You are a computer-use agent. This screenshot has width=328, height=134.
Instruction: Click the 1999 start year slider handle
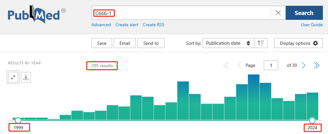click(18, 120)
